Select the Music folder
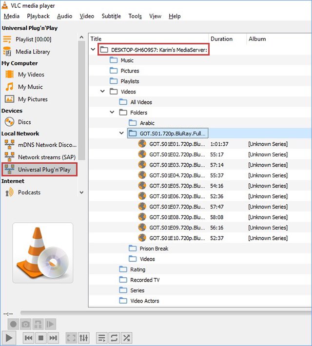This screenshot has height=346, width=312. 122,60
